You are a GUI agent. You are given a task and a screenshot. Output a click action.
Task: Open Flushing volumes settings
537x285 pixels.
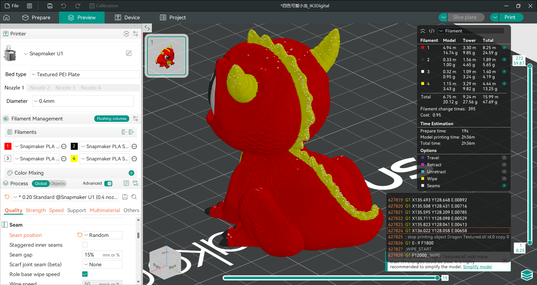click(x=112, y=119)
